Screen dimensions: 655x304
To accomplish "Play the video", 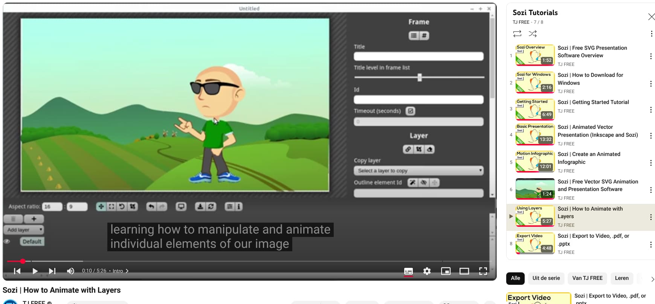I will coord(35,271).
